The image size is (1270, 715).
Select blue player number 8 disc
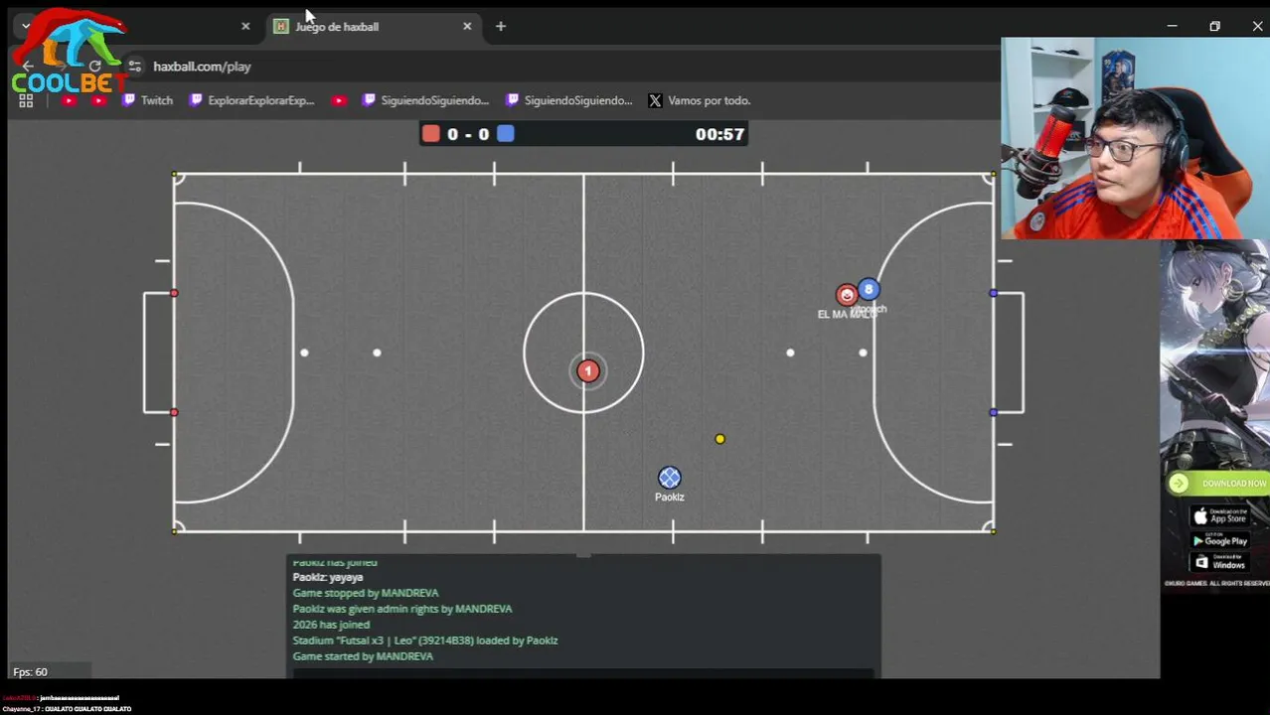pyautogui.click(x=869, y=290)
